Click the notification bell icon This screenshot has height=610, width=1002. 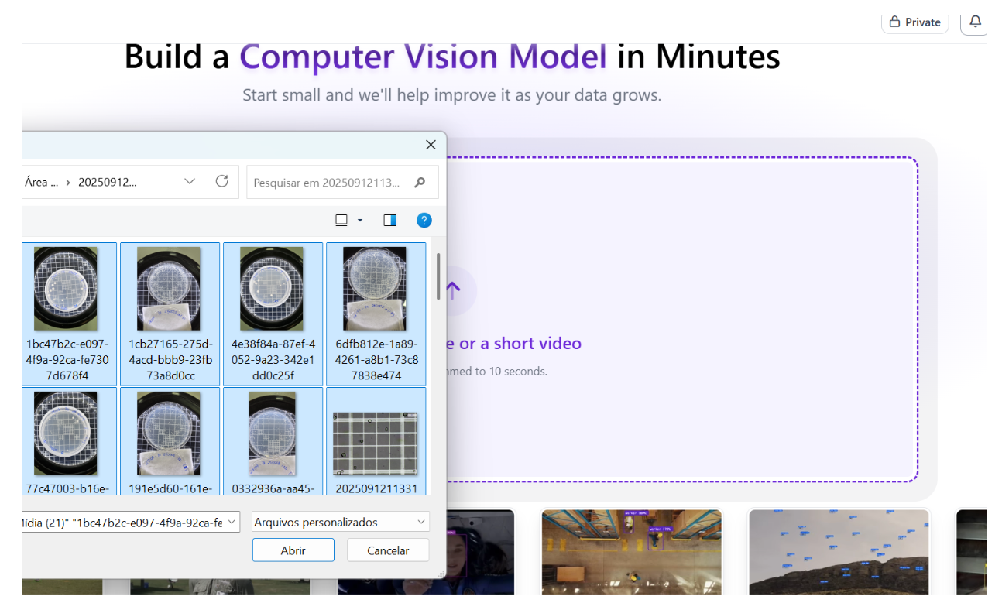tap(975, 22)
